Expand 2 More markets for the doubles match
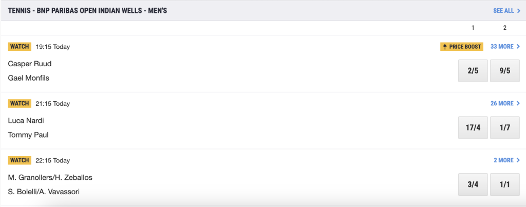526x207 pixels. click(506, 160)
